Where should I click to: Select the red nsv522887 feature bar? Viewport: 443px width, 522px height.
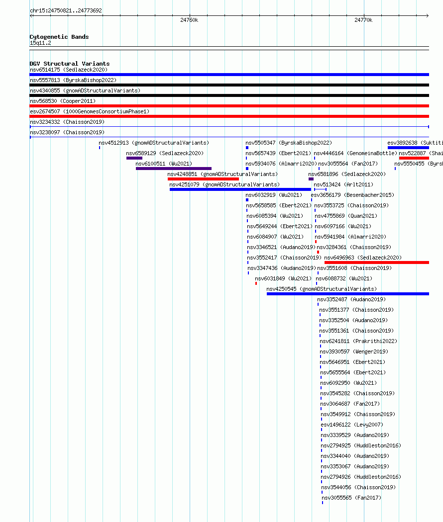(414, 158)
